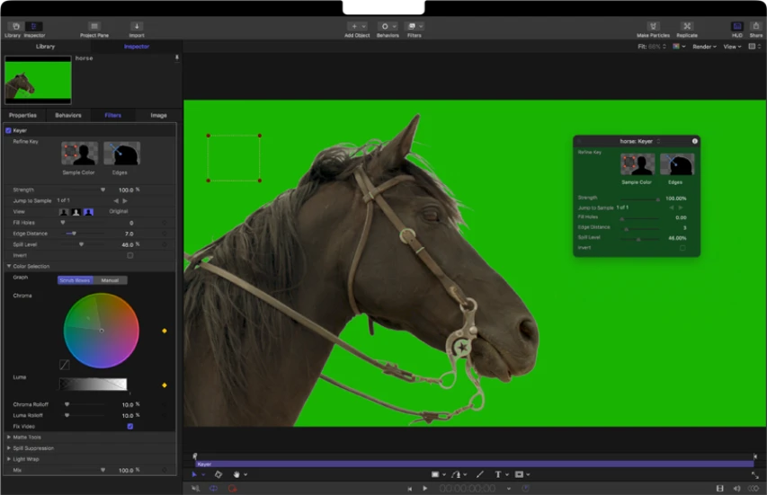Expand canvas to full-screen arrows icon

(x=754, y=475)
